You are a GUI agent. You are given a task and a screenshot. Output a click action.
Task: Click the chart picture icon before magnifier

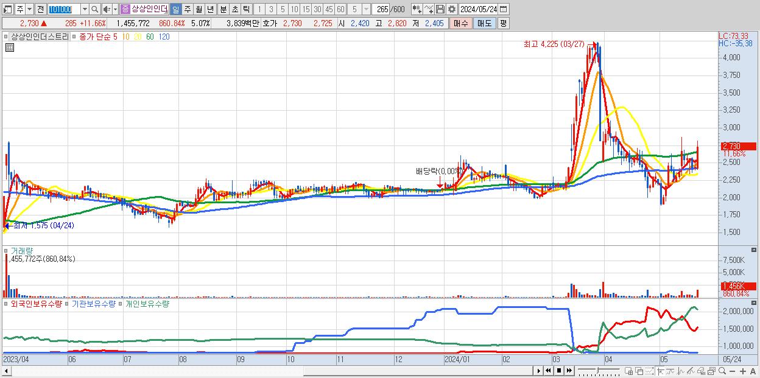tap(711, 371)
